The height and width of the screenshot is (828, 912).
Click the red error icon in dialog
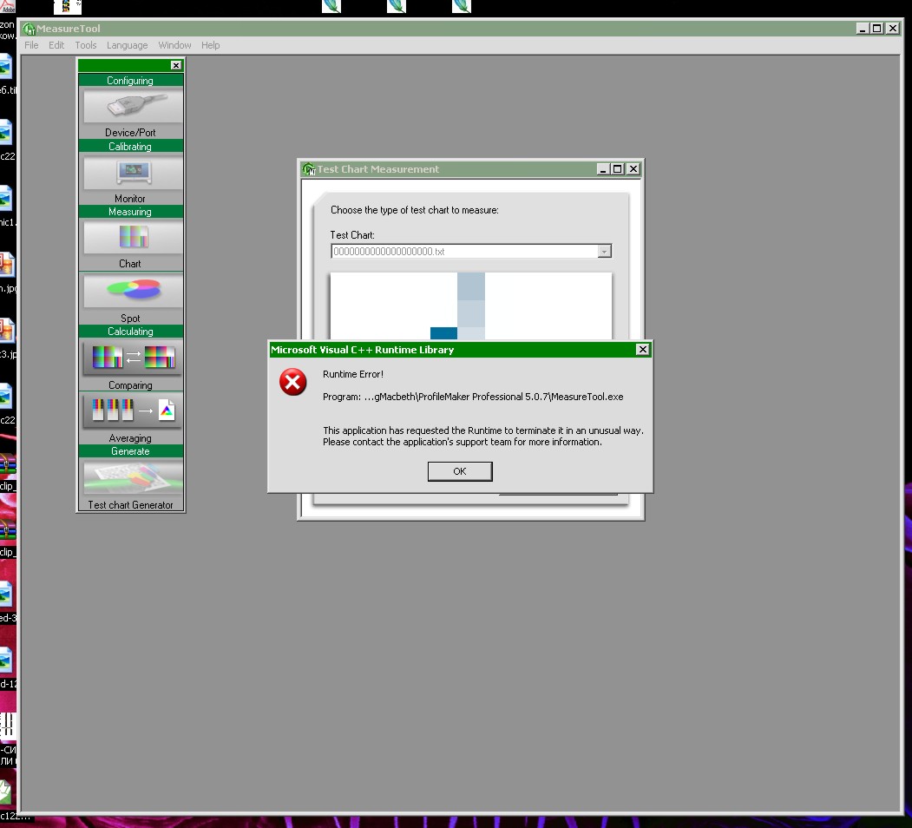(292, 382)
